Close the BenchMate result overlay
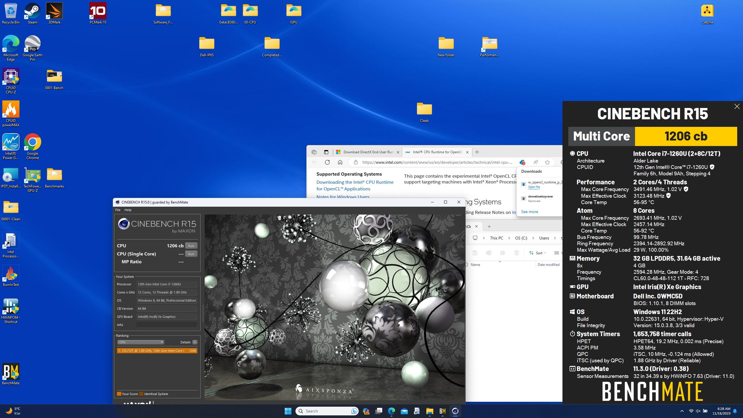The height and width of the screenshot is (418, 743). [x=737, y=107]
